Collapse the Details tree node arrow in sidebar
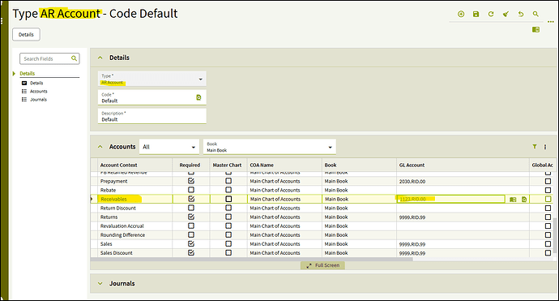The height and width of the screenshot is (301, 559). [x=14, y=74]
